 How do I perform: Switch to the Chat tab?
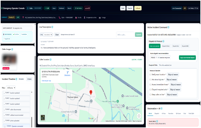185,113
